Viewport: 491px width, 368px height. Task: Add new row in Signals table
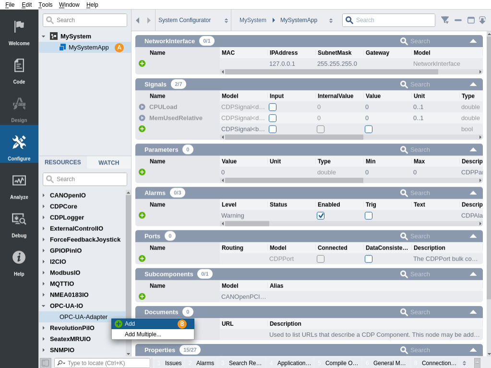pos(142,129)
